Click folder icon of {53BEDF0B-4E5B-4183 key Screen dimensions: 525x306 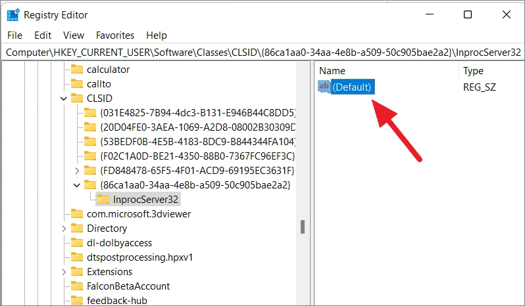click(90, 142)
